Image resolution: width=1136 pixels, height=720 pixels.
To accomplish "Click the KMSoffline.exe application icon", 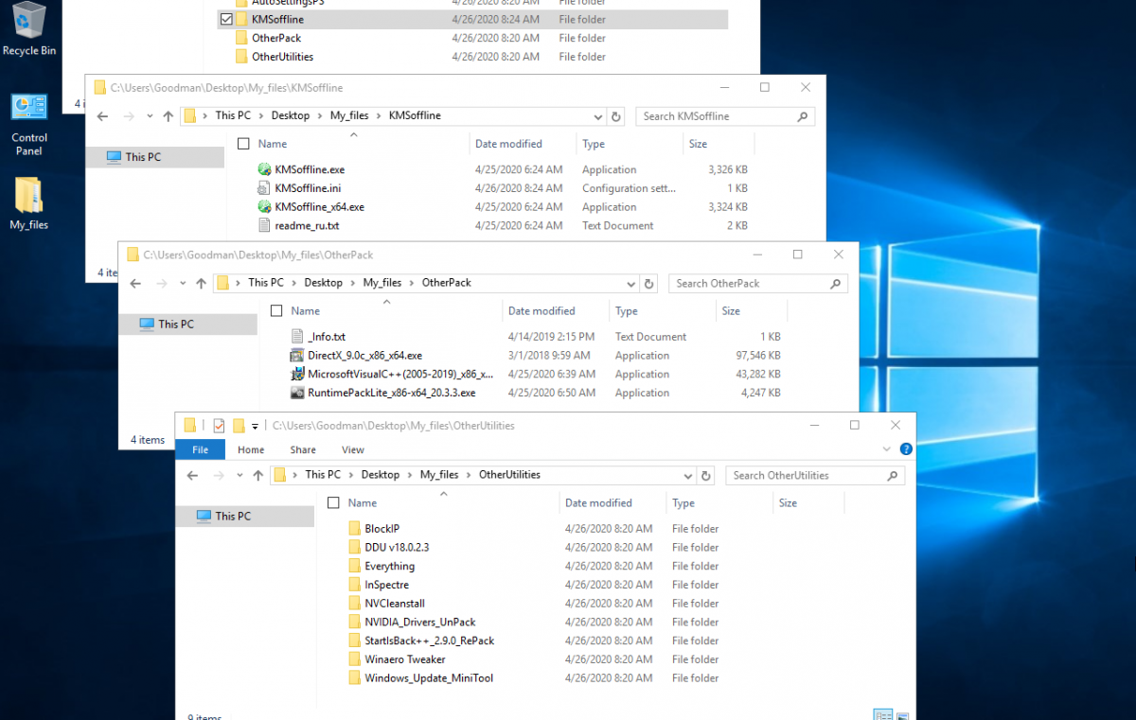I will (x=264, y=169).
